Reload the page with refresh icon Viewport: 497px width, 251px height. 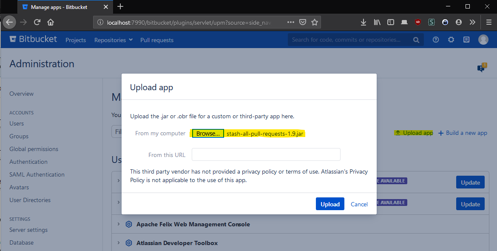point(37,22)
